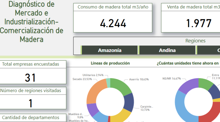Click the Número de regiones visitadas value 1
This screenshot has width=220, height=122.
pos(31,103)
